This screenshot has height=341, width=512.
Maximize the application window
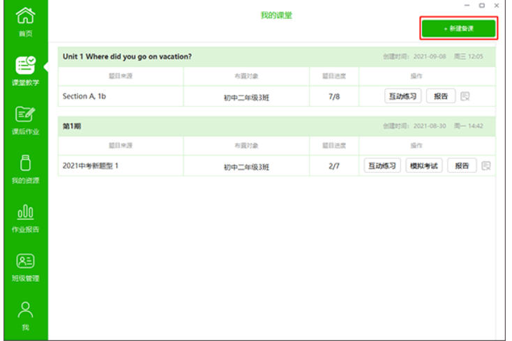481,6
